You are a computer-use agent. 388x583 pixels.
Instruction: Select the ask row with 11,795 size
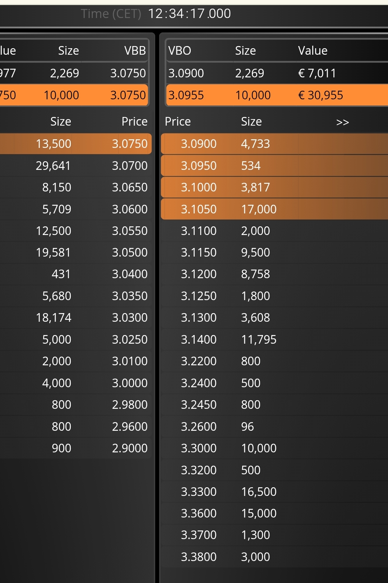click(274, 339)
